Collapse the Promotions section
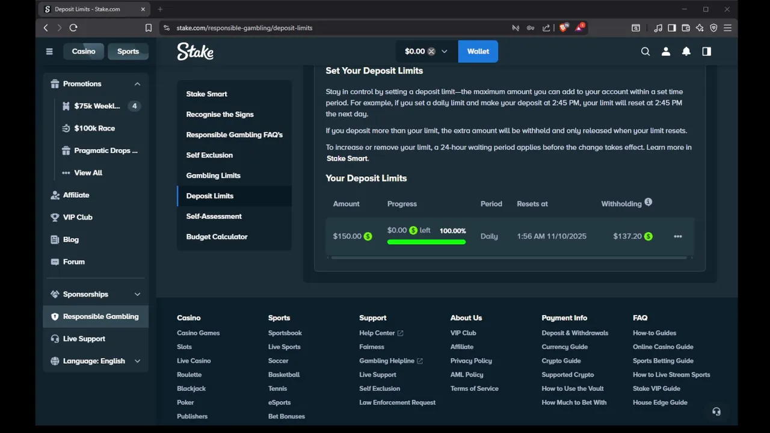The image size is (770, 433). (x=137, y=84)
